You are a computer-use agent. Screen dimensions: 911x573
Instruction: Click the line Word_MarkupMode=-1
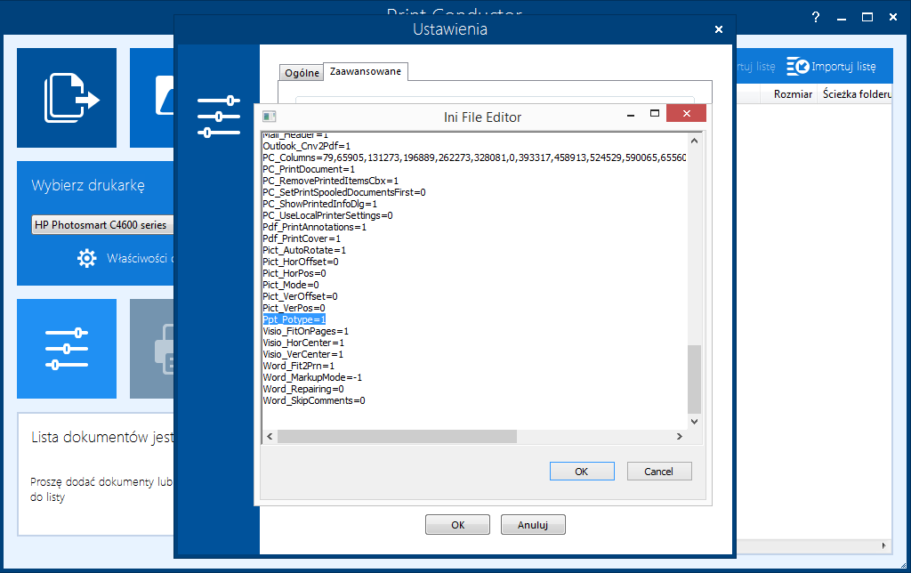[312, 378]
